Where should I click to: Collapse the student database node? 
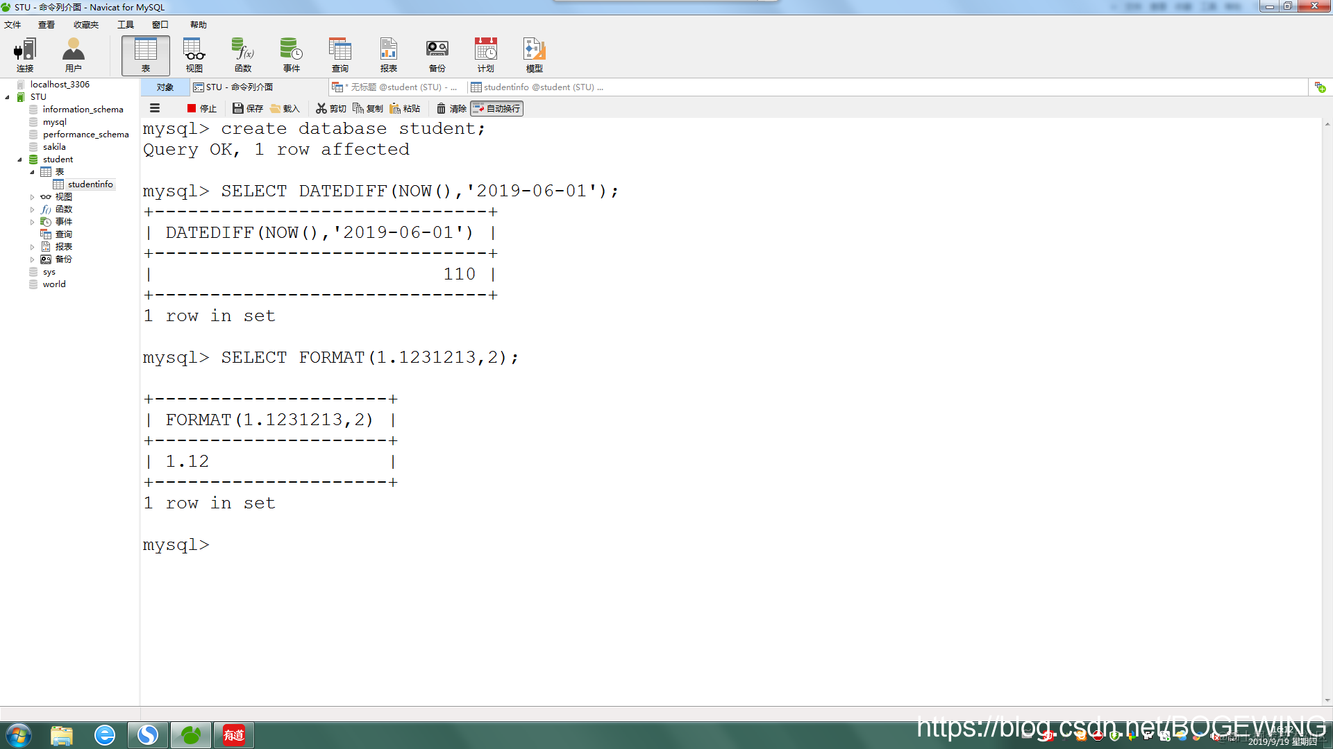[x=20, y=160]
